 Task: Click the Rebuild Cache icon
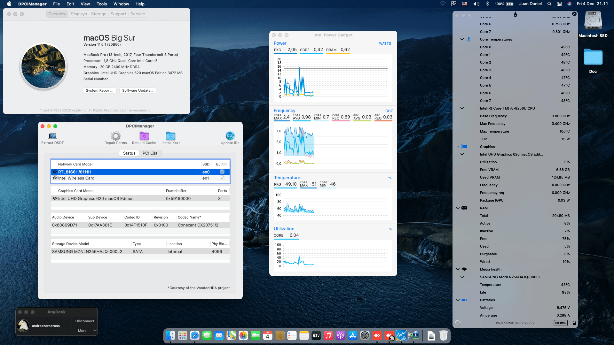(144, 136)
